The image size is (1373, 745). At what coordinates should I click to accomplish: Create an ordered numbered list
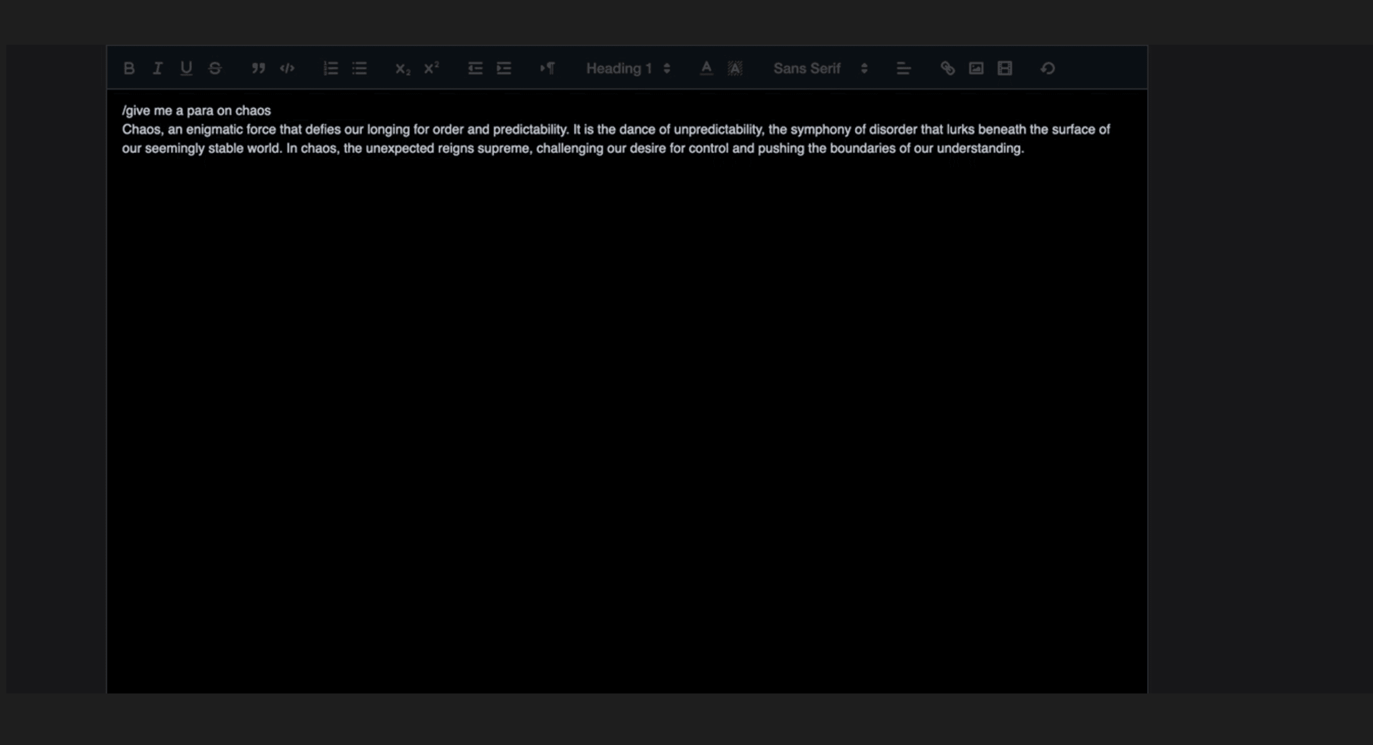tap(331, 68)
